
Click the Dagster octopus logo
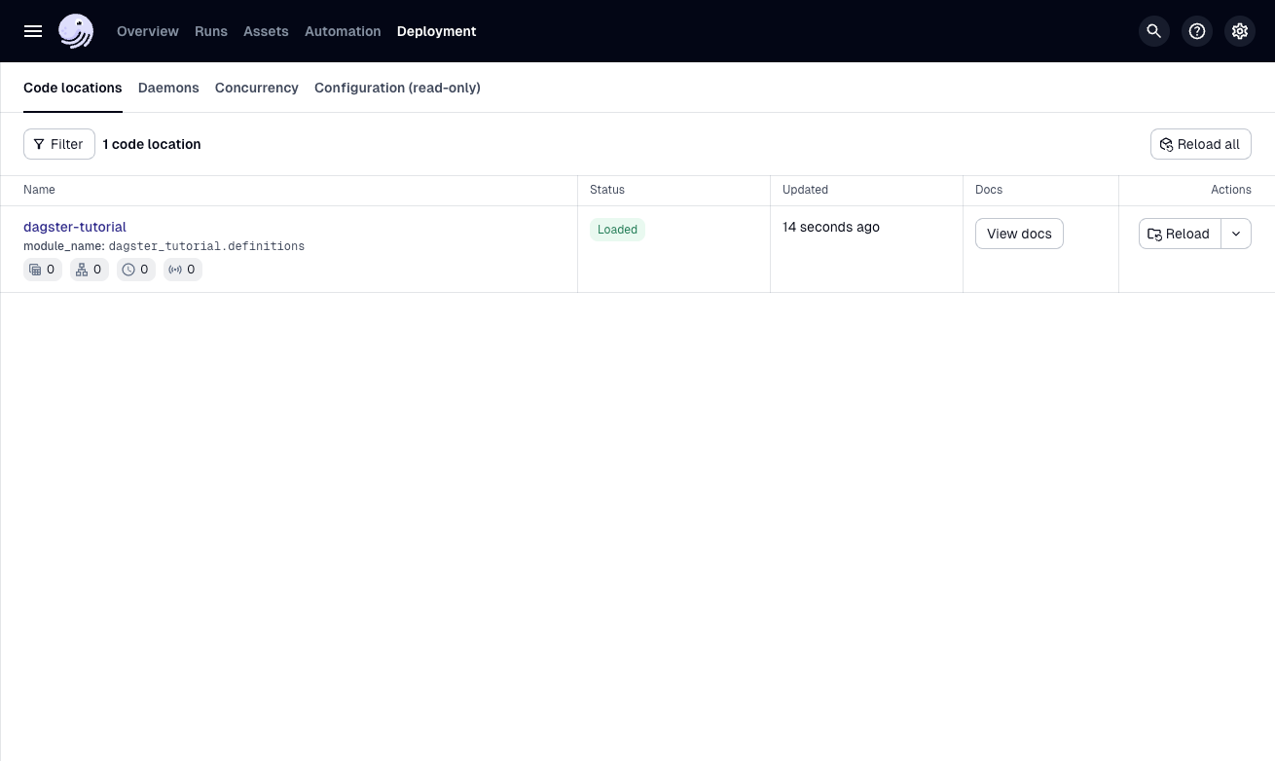76,31
